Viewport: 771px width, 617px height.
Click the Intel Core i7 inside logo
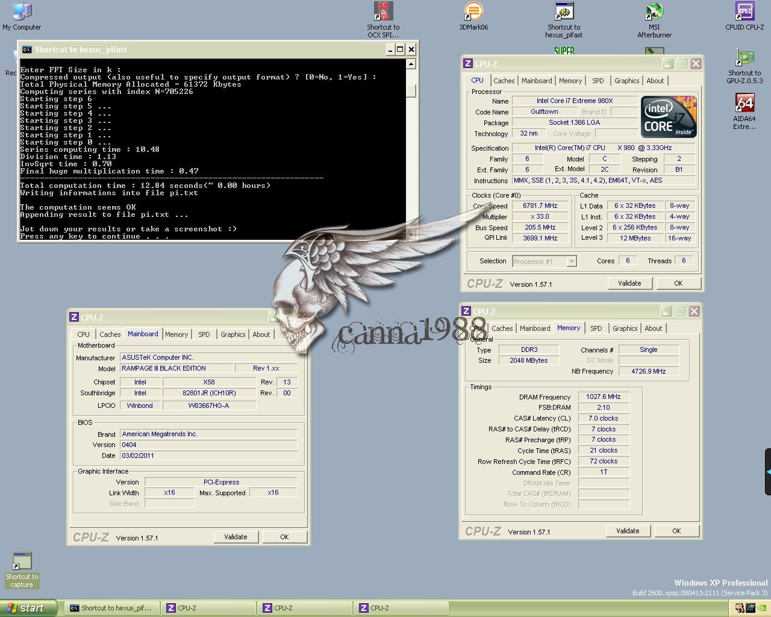(x=669, y=117)
